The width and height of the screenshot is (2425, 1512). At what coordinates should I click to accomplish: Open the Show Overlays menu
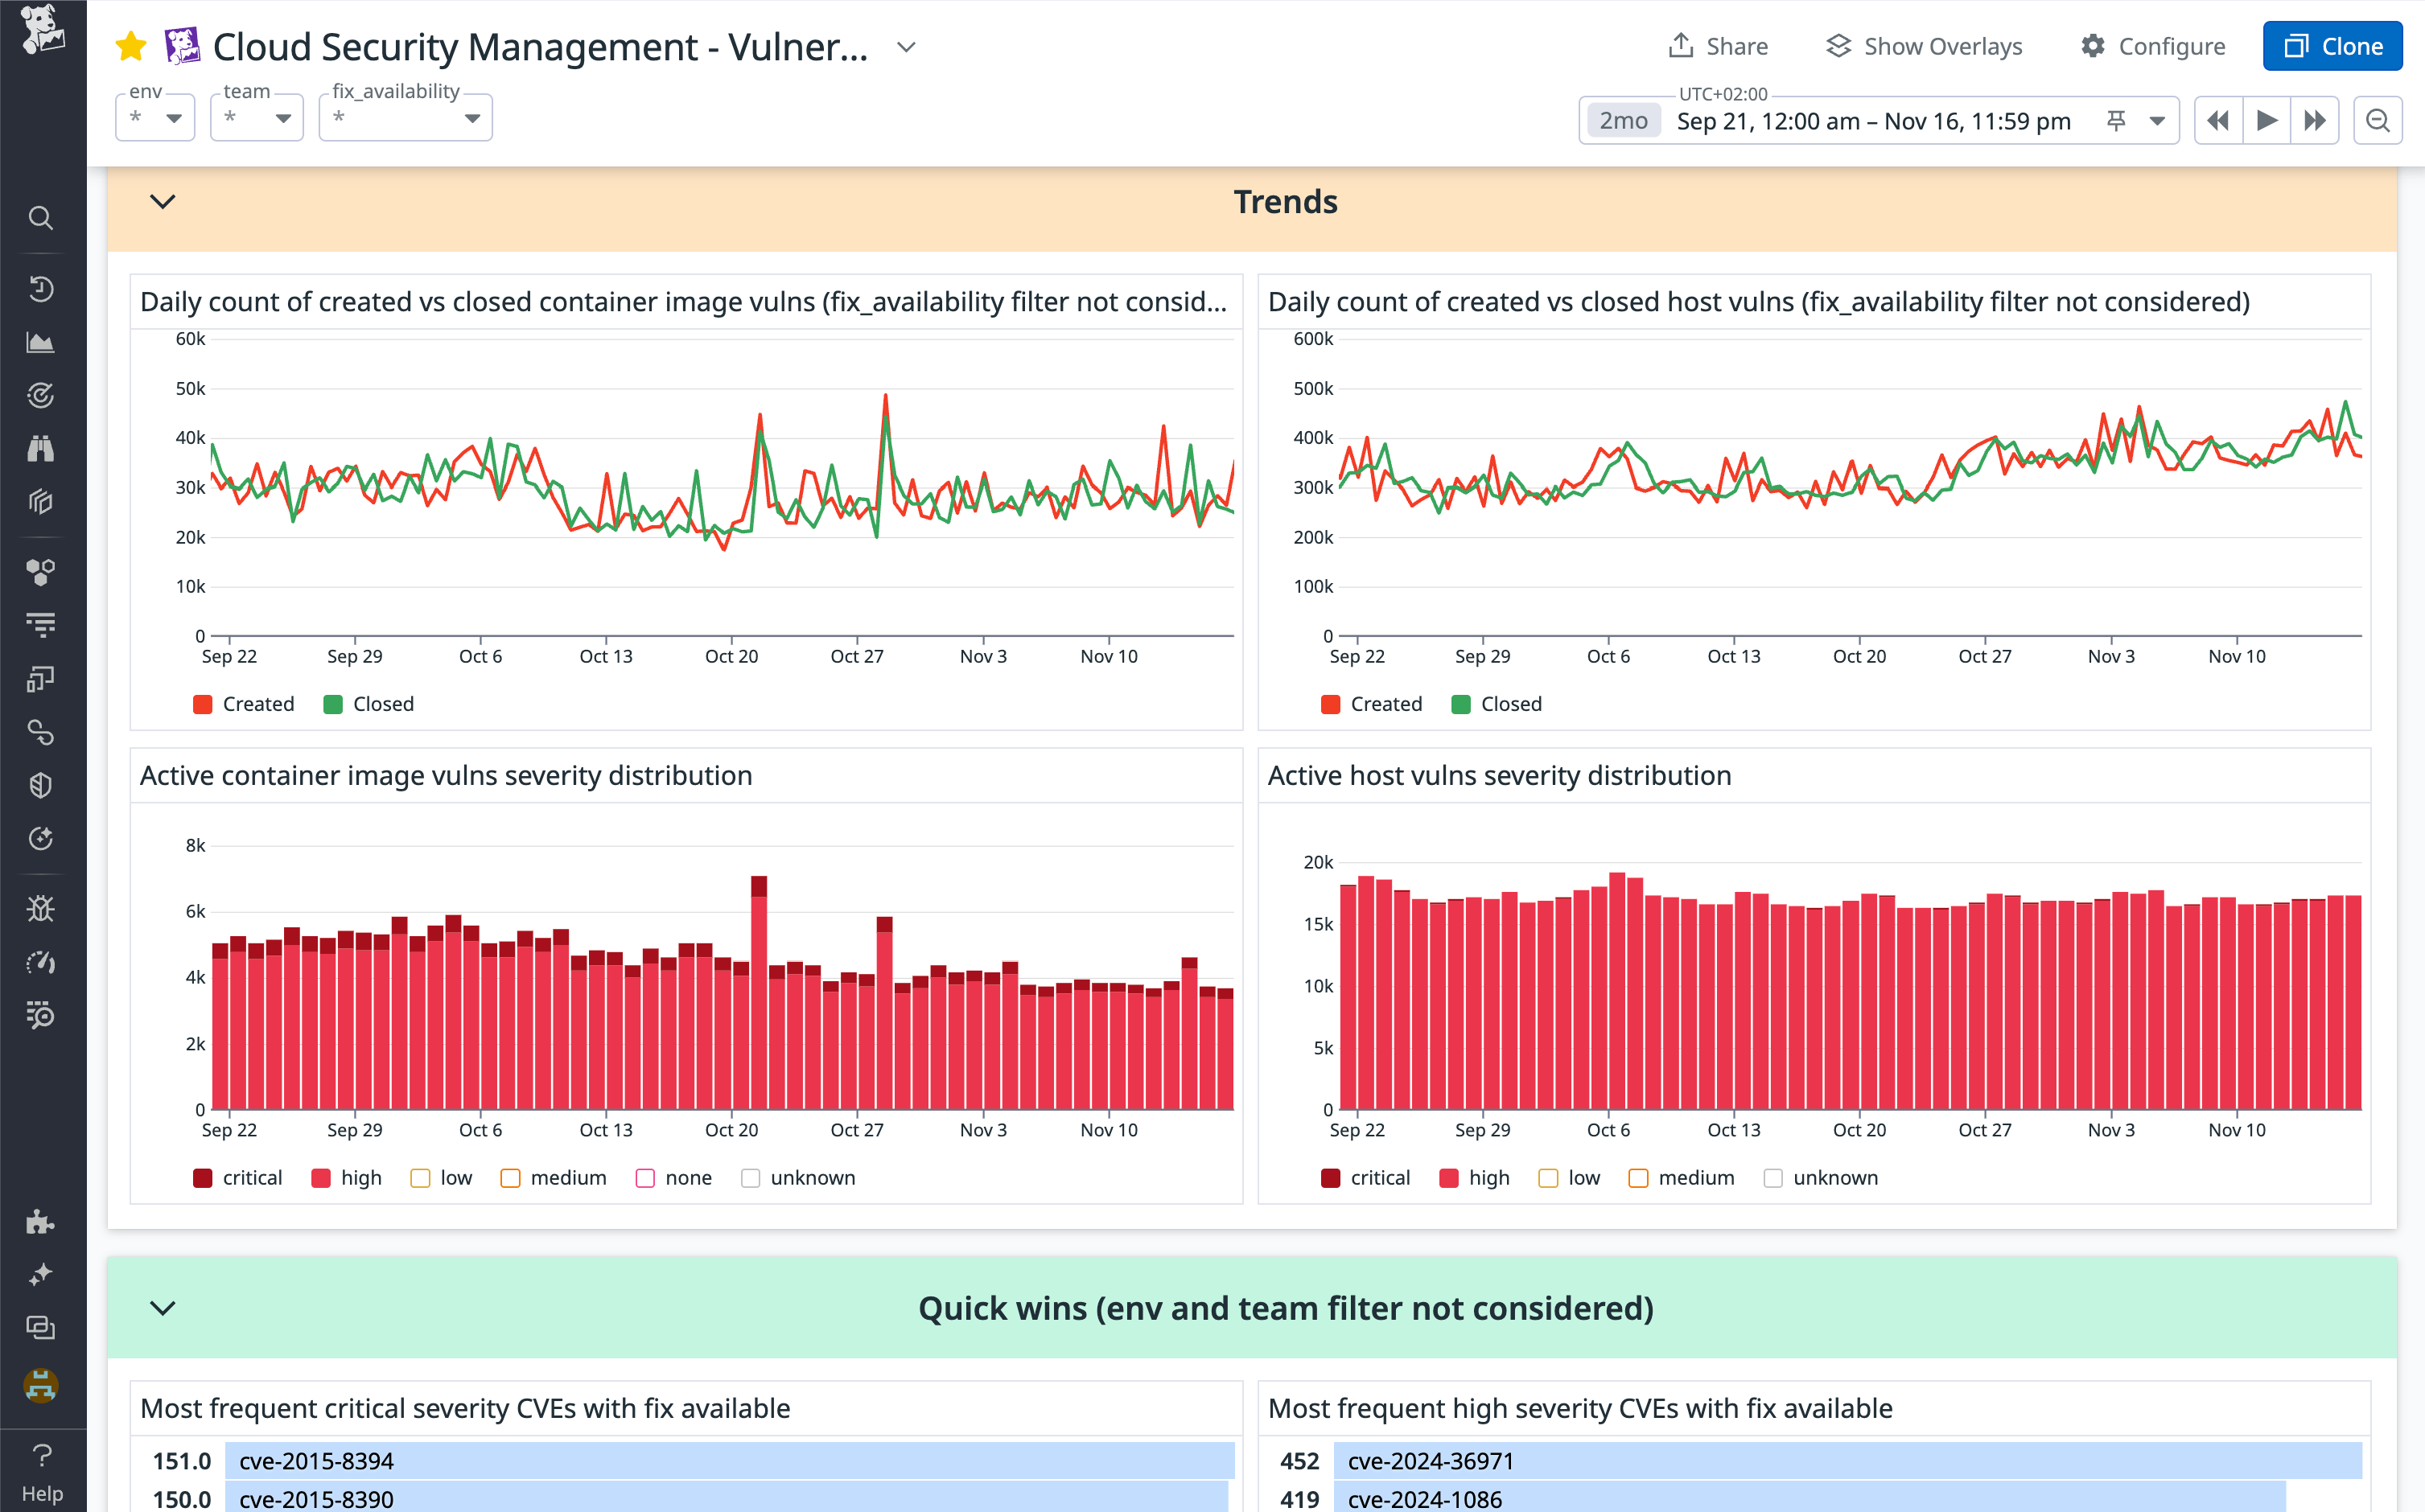(x=1923, y=45)
